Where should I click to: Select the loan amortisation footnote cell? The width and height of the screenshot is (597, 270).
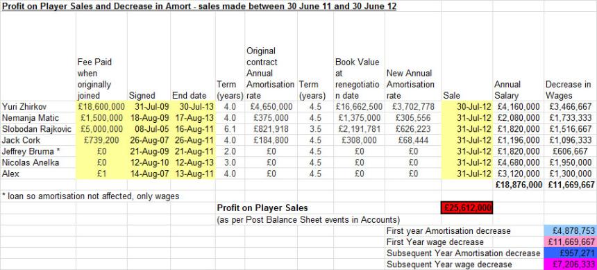tap(90, 196)
